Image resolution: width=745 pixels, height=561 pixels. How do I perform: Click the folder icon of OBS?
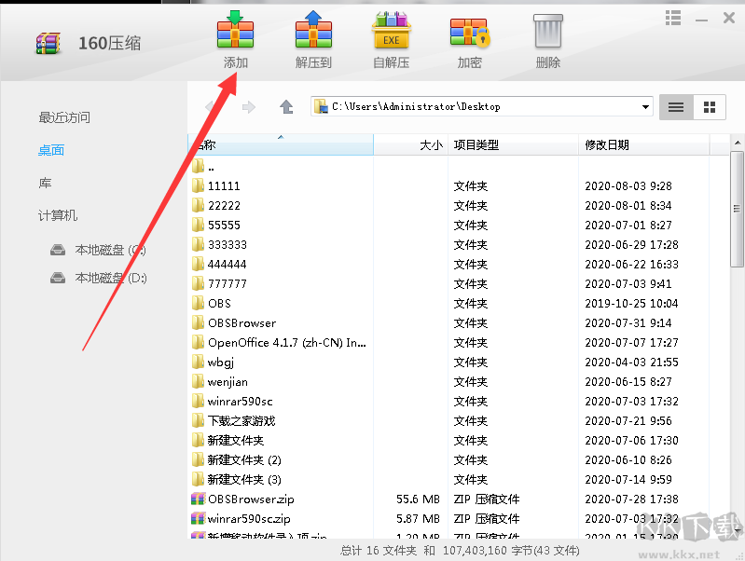(x=198, y=303)
